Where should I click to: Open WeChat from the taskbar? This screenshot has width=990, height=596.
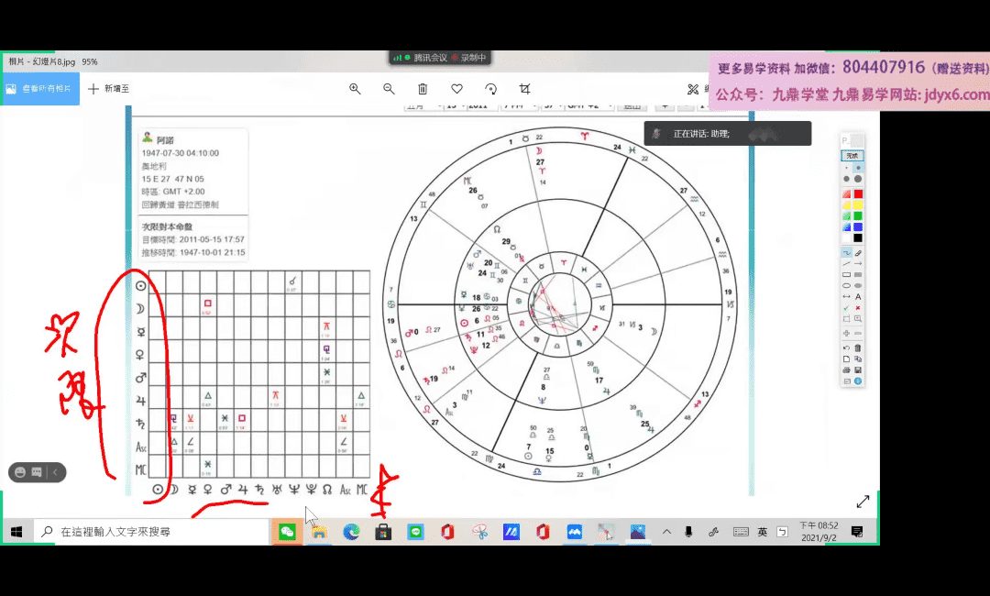[287, 532]
